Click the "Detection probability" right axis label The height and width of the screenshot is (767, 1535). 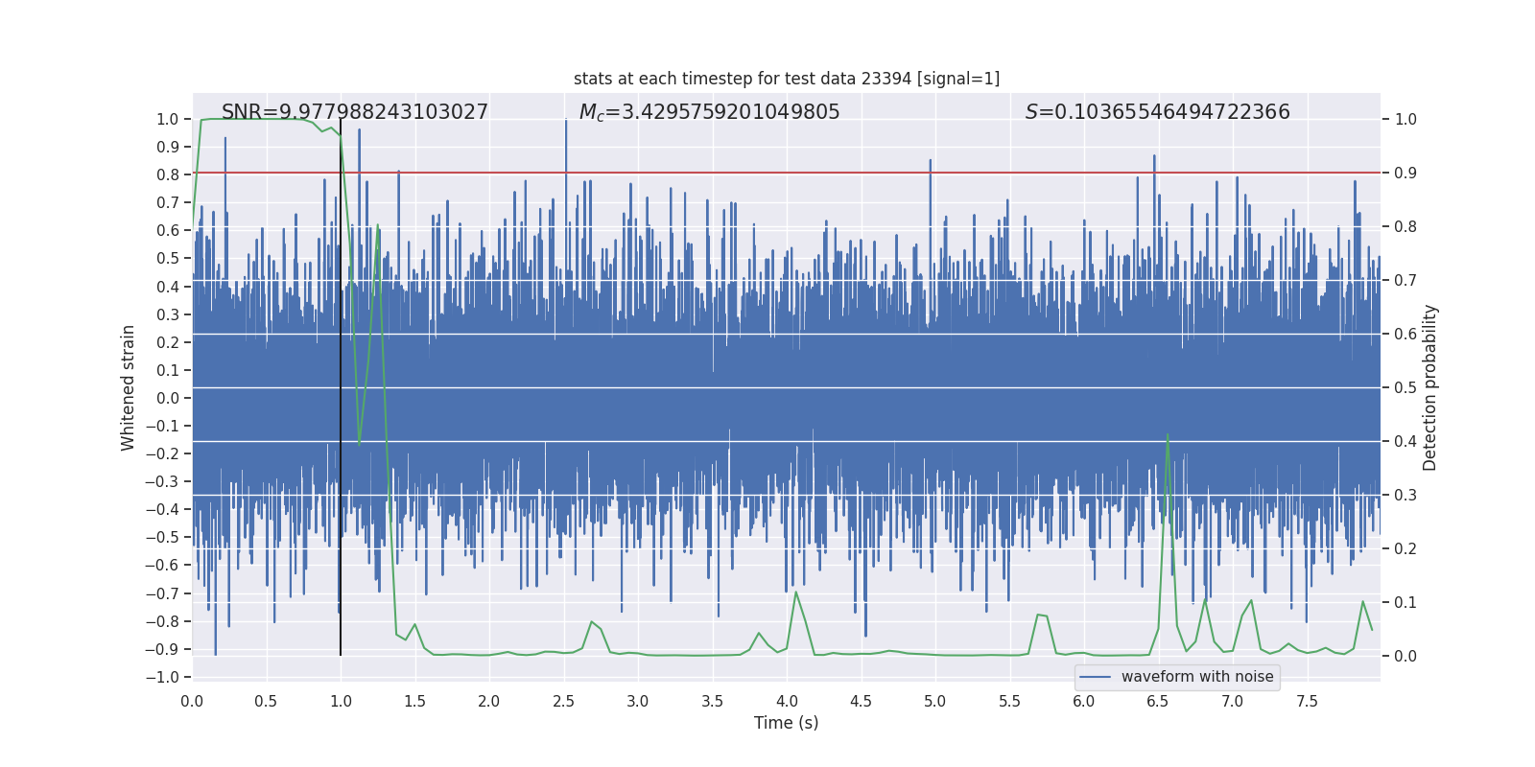click(1429, 388)
